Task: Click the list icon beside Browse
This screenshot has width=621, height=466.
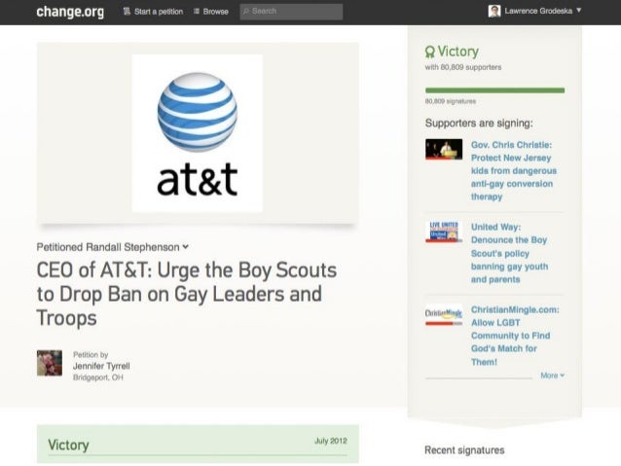Action: tap(196, 12)
